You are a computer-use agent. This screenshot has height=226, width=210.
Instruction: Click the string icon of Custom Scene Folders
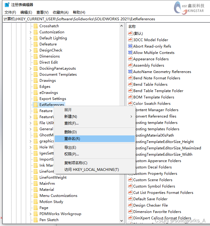point(130,180)
